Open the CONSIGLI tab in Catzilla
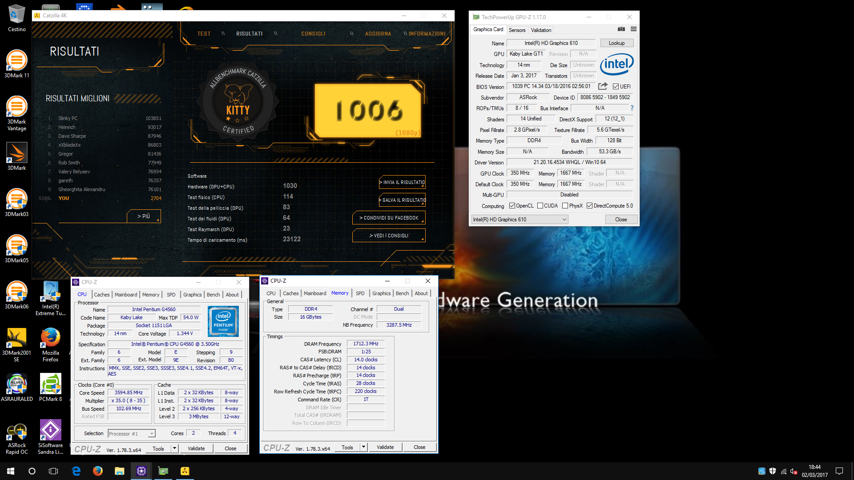 pos(313,34)
